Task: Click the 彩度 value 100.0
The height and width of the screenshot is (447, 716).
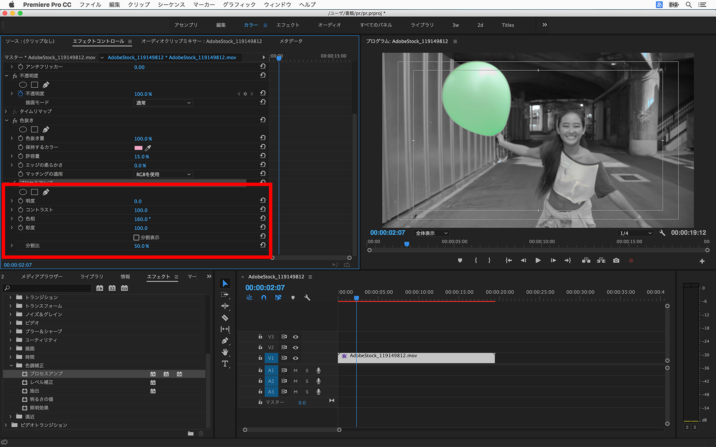Action: tap(141, 228)
